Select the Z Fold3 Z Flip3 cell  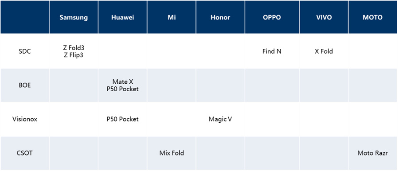pyautogui.click(x=74, y=51)
